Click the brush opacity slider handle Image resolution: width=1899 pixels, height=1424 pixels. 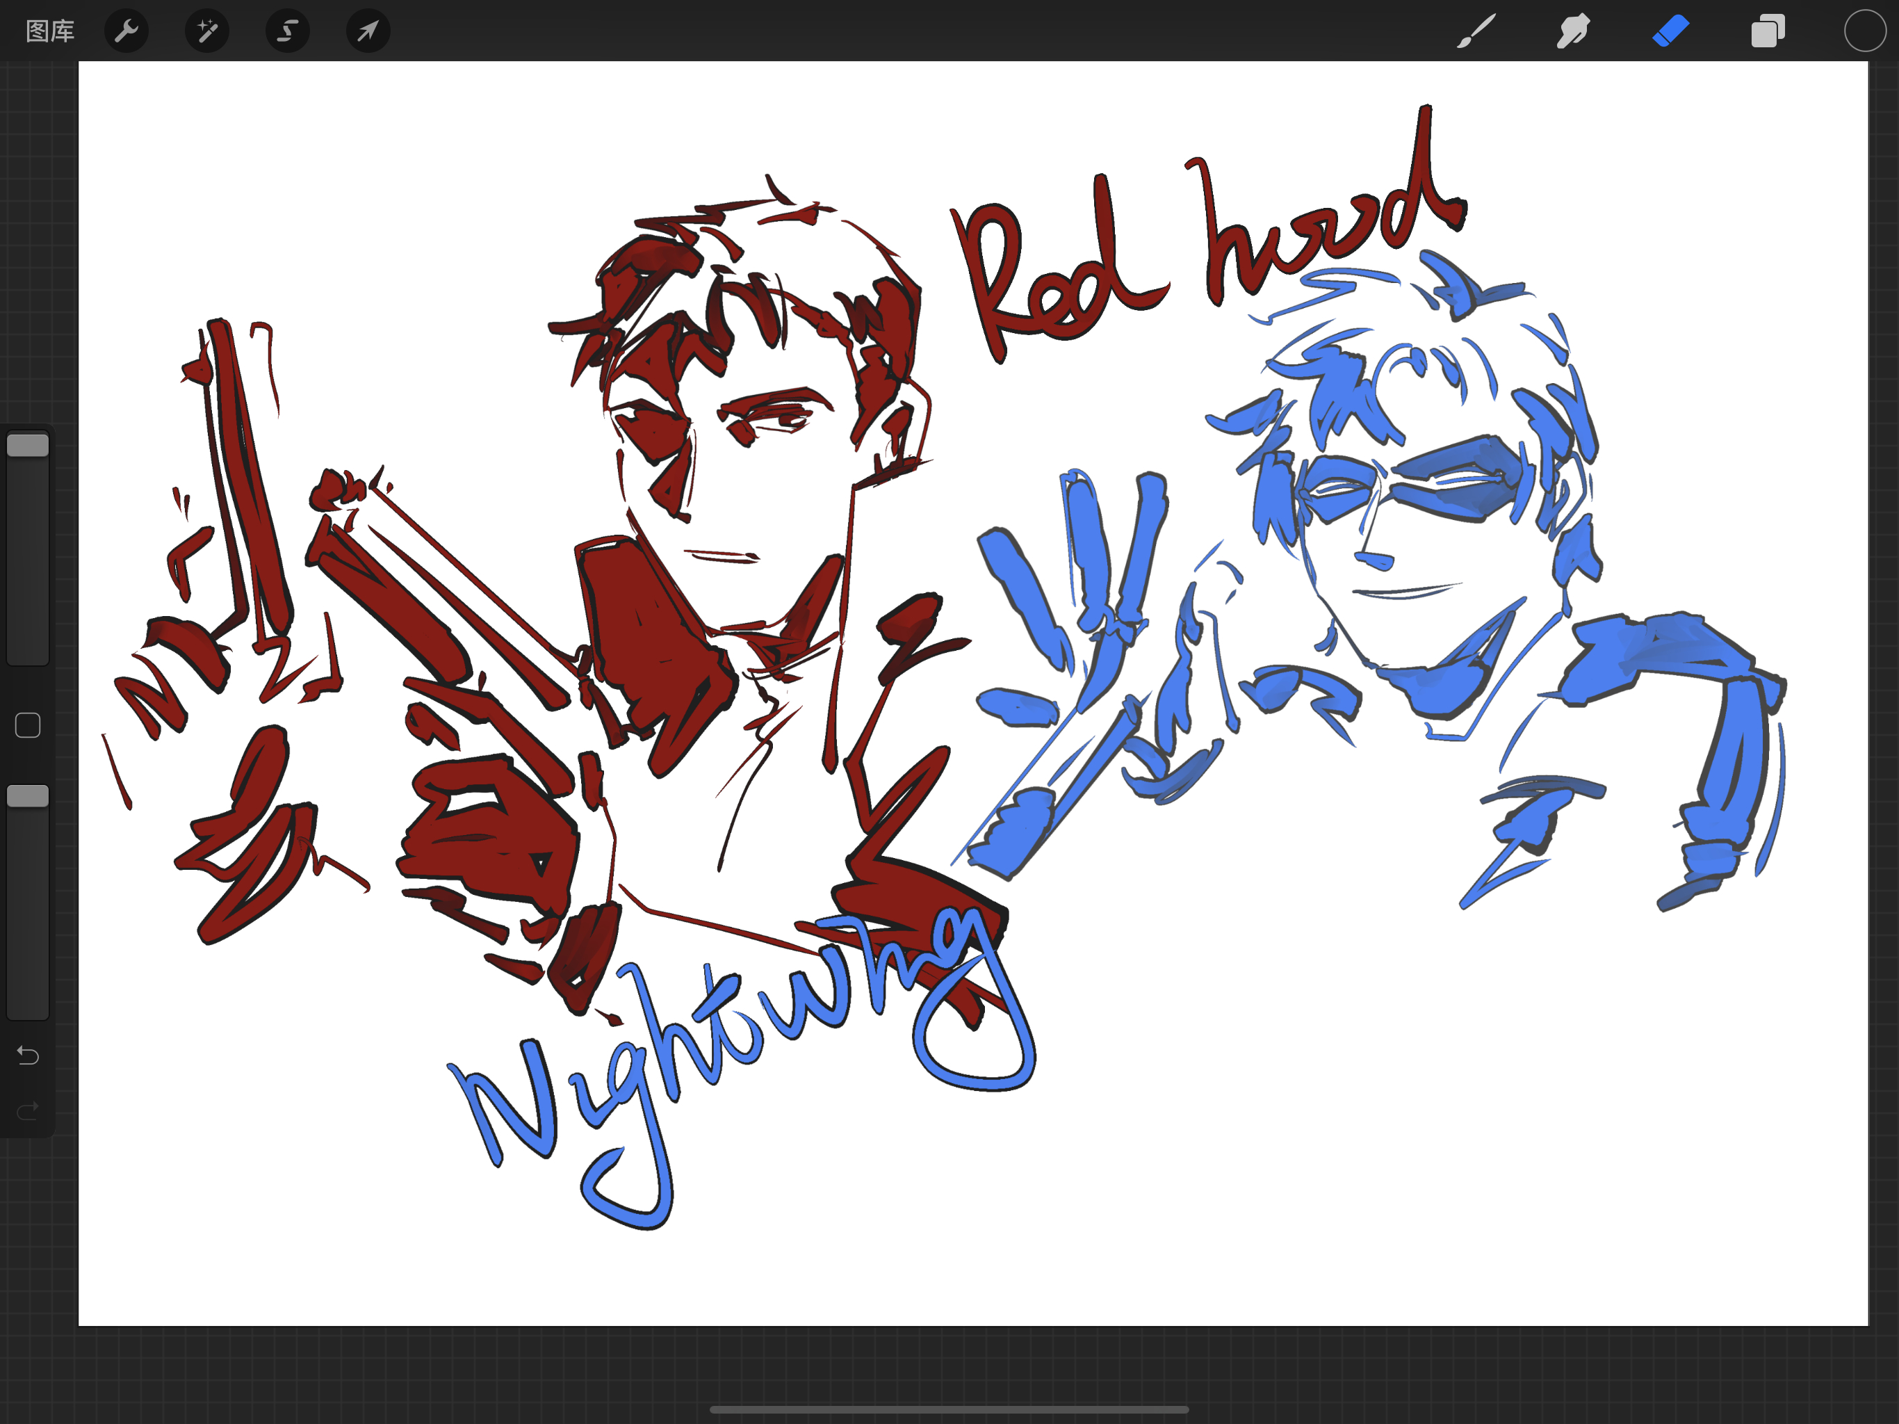point(28,796)
